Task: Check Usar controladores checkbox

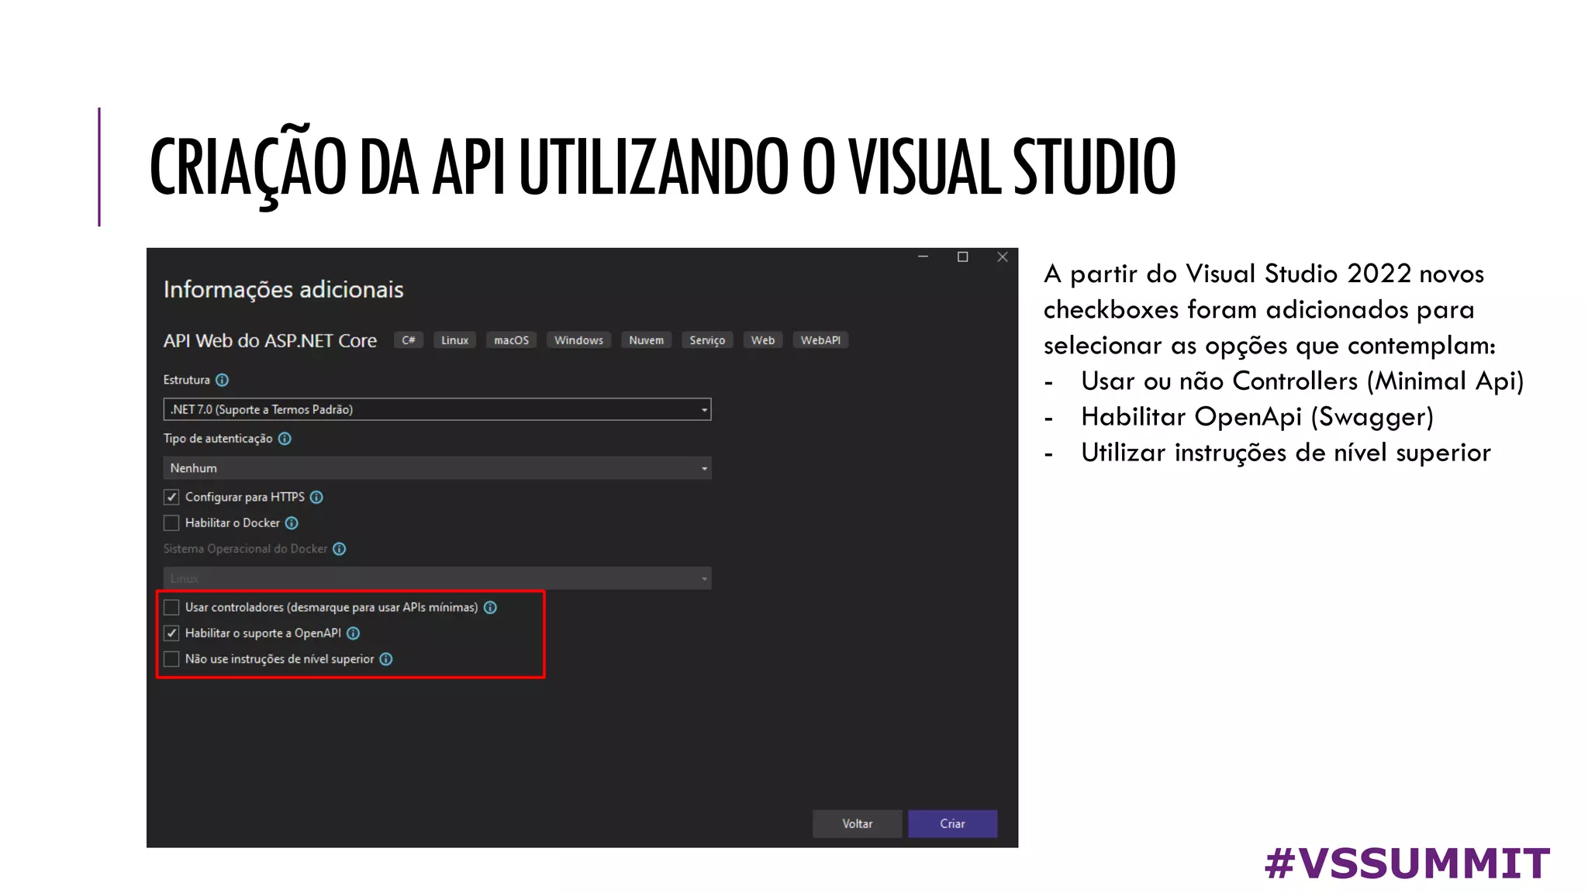Action: (171, 607)
